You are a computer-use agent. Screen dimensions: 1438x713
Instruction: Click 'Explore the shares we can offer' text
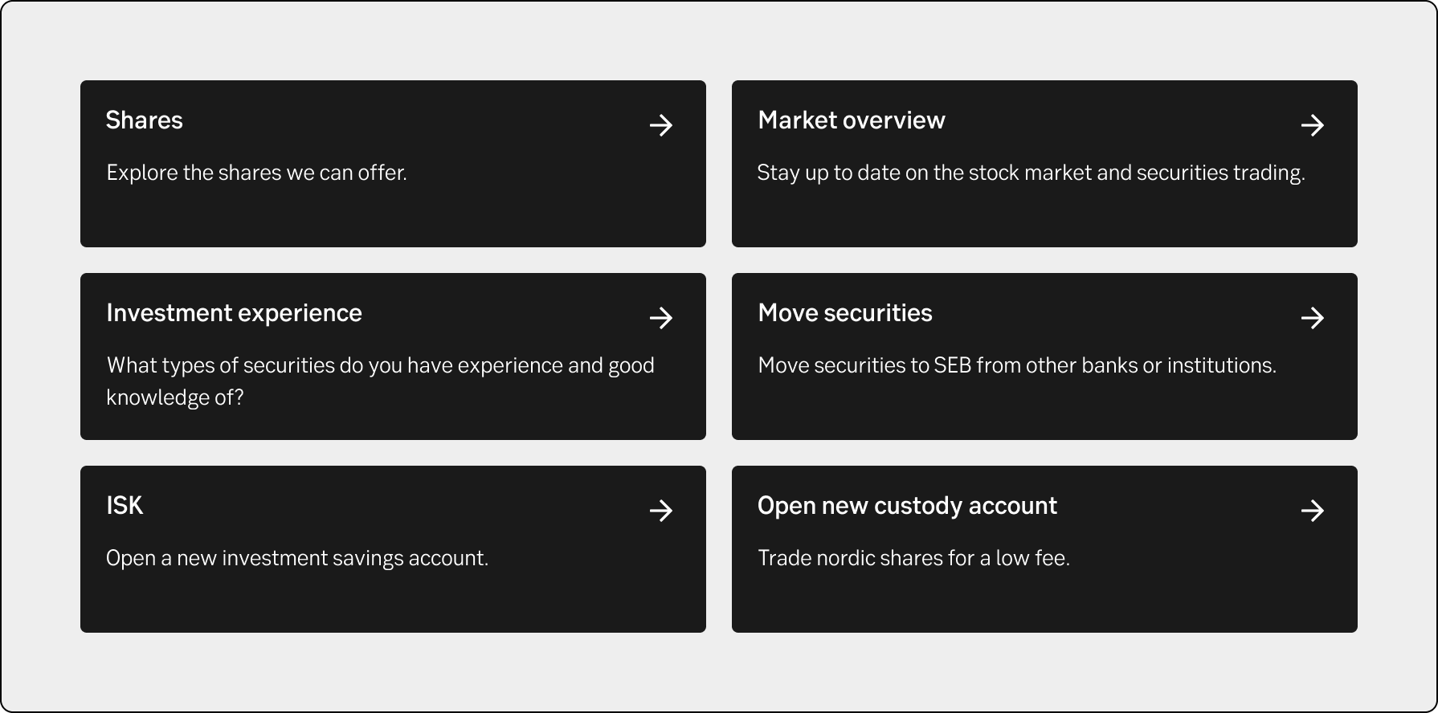click(257, 173)
